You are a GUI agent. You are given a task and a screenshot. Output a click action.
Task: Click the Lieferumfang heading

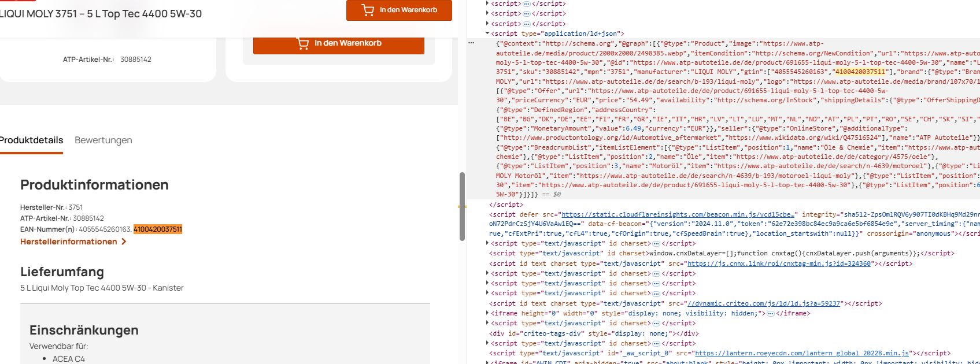tap(62, 272)
